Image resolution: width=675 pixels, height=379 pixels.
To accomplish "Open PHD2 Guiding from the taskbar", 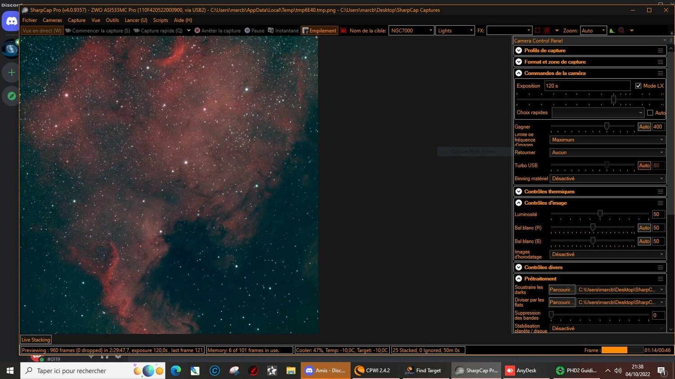I will tap(576, 370).
